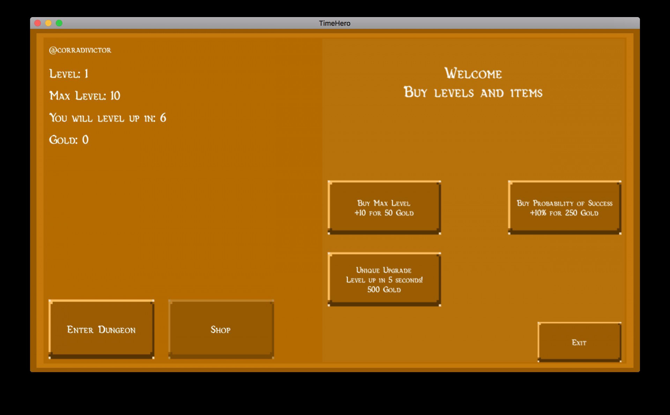Screen dimensions: 670x415
Task: Click the Level: 1 stat text
Action: pyautogui.click(x=69, y=74)
